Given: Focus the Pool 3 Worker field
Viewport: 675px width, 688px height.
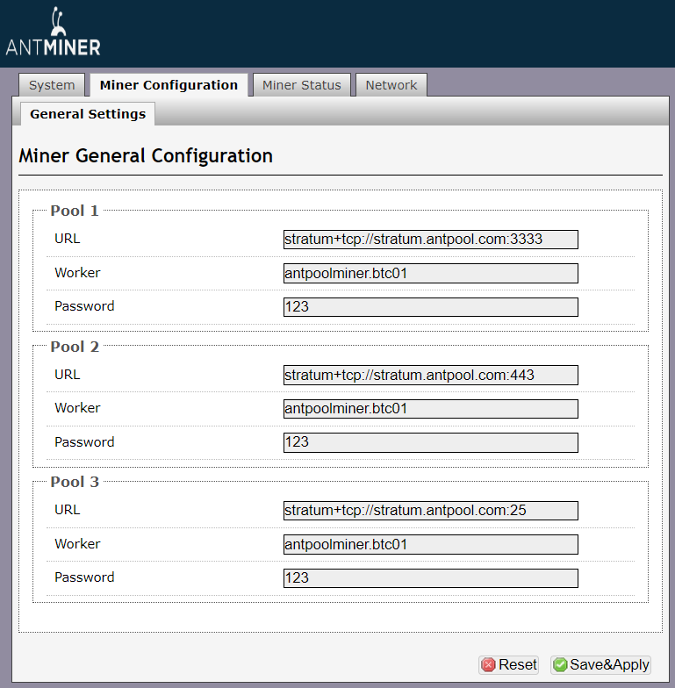Looking at the screenshot, I should click(430, 544).
